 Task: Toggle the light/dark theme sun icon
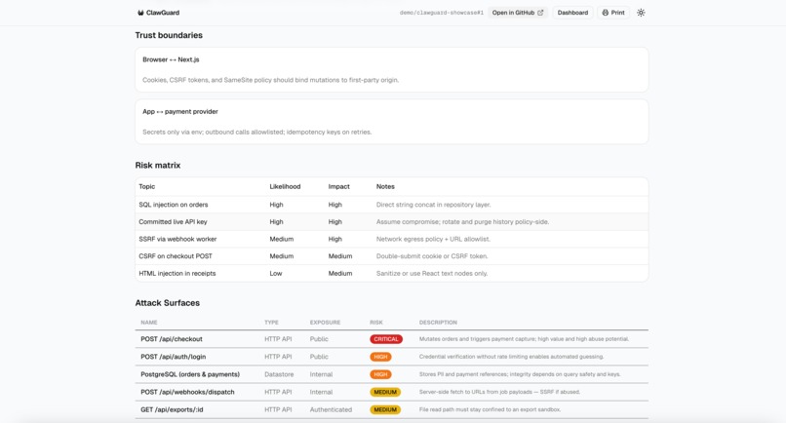pos(641,13)
